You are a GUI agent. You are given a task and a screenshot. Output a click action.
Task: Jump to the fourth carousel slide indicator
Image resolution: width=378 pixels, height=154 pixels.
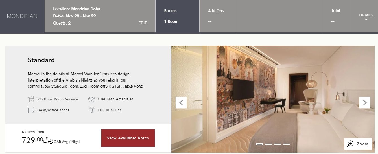point(287,144)
